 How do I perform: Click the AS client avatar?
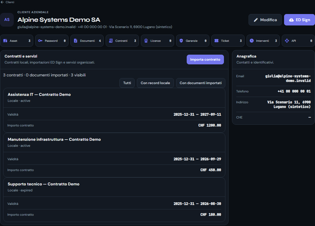(x=7, y=20)
